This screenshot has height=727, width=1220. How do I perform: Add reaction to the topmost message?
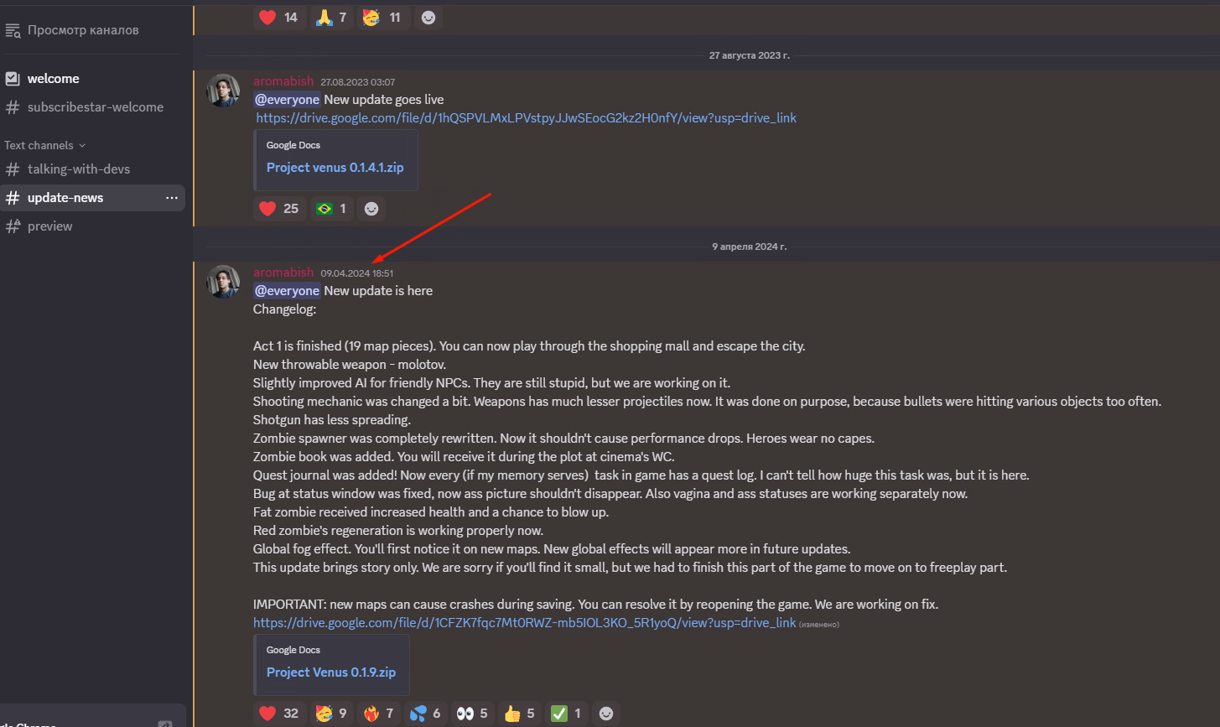tap(428, 17)
